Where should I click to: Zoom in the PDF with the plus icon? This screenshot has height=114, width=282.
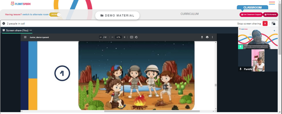coord(124,37)
